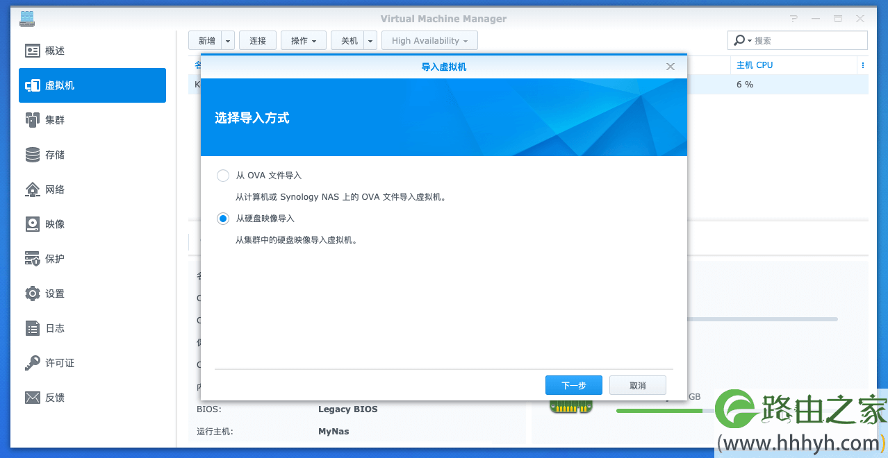
Task: Click the 主机 CPU column header
Action: [755, 65]
